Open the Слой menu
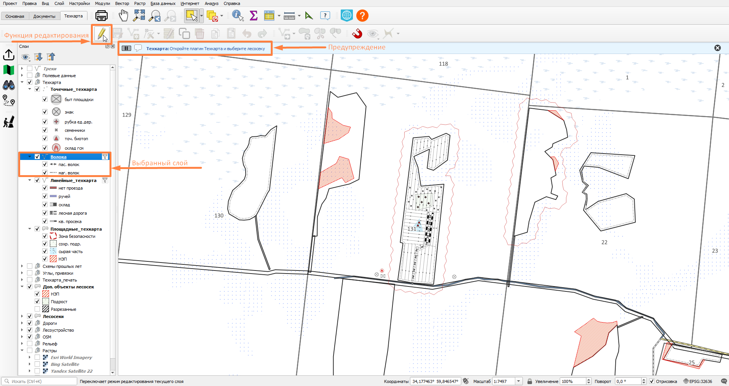 pos(59,3)
